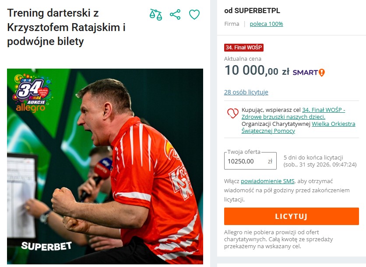The width and height of the screenshot is (366, 267).
Task: Click the auction title Trening darterski heading
Action: pyautogui.click(x=66, y=27)
